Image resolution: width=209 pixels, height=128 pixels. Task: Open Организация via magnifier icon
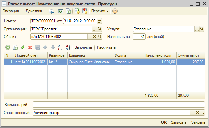pos(100,29)
